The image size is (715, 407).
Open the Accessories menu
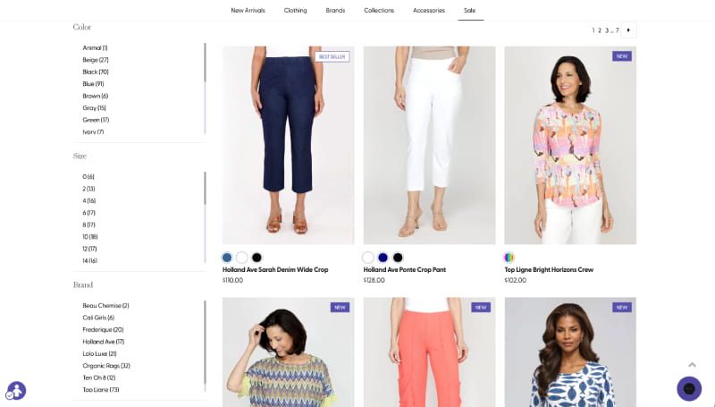[x=428, y=10]
